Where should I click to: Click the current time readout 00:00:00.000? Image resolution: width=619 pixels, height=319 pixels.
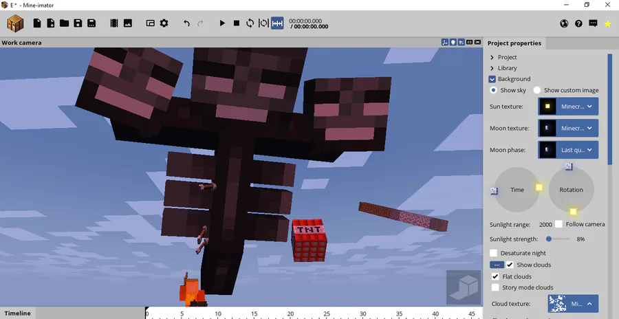click(305, 21)
